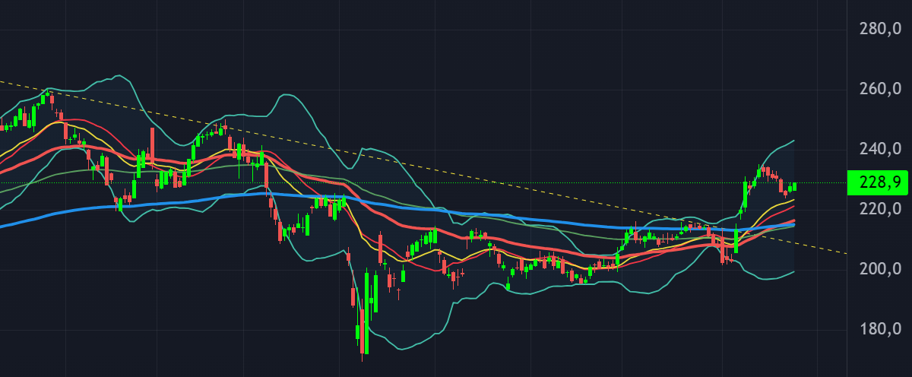Screen dimensions: 912x377
Task: Click the green 228,9 current price label
Action: click(x=879, y=183)
